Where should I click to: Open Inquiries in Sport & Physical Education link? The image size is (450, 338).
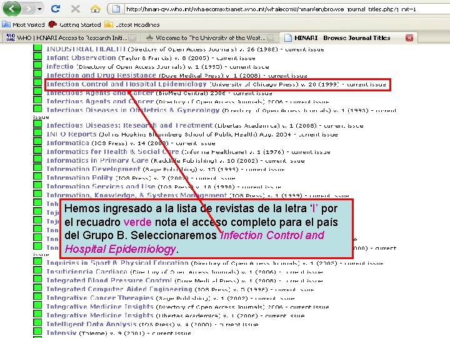point(117,263)
